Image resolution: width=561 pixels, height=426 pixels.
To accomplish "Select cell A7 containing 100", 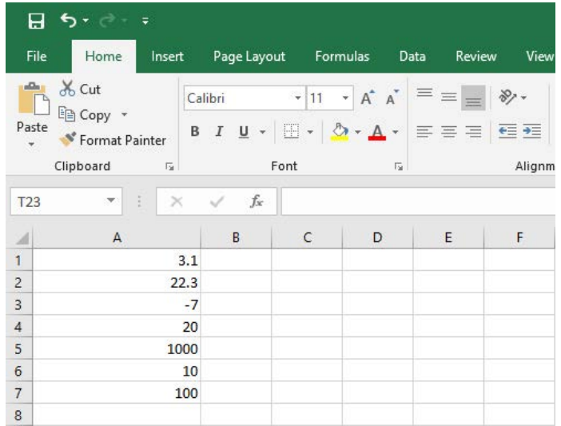I will pyautogui.click(x=117, y=392).
